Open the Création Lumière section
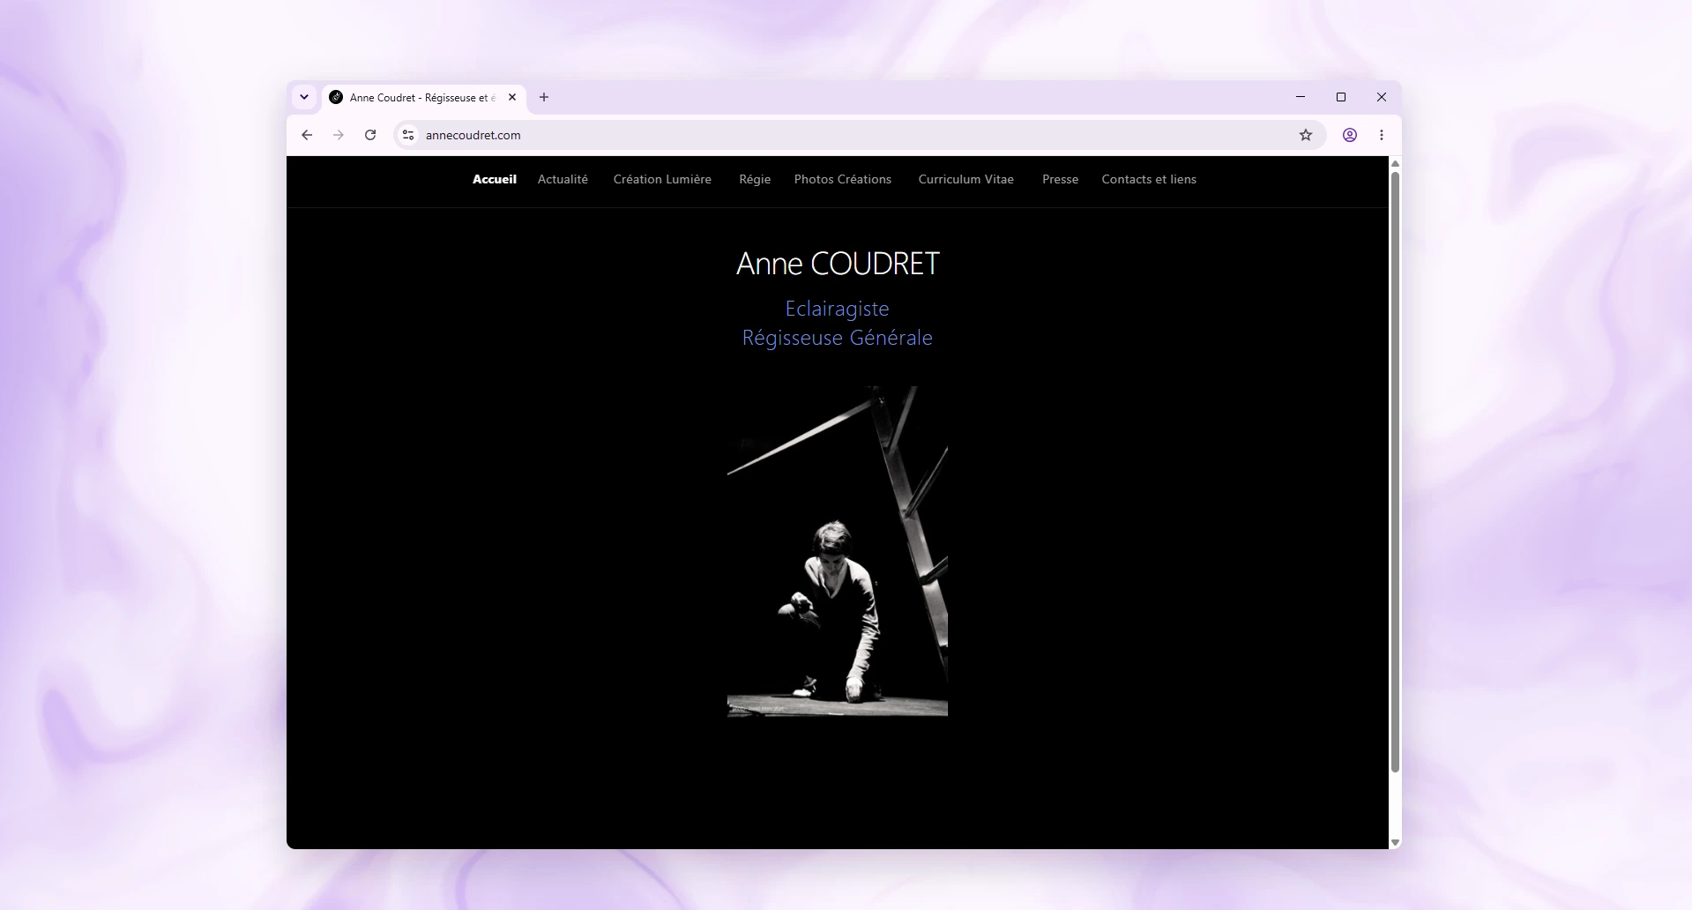This screenshot has height=910, width=1692. (662, 179)
